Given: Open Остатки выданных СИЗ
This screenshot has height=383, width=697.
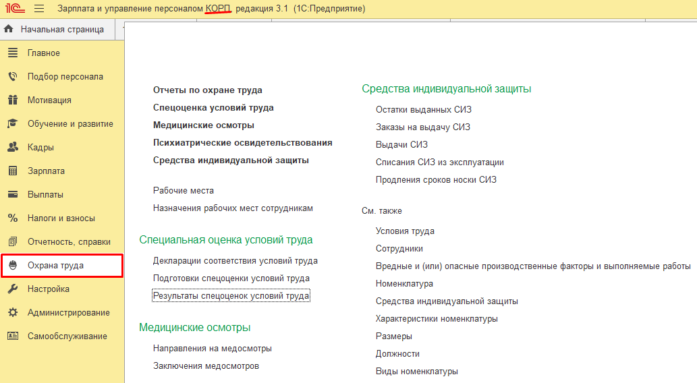Looking at the screenshot, I should coord(423,110).
